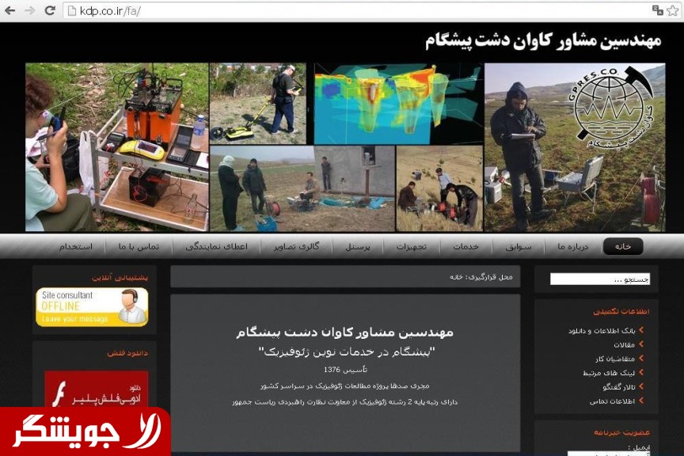Viewport: 684px width, 456px height.
Task: Open the مقالات sidebar link
Action: (x=624, y=344)
